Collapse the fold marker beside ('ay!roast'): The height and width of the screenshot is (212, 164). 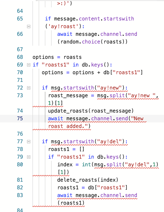point(28,26)
